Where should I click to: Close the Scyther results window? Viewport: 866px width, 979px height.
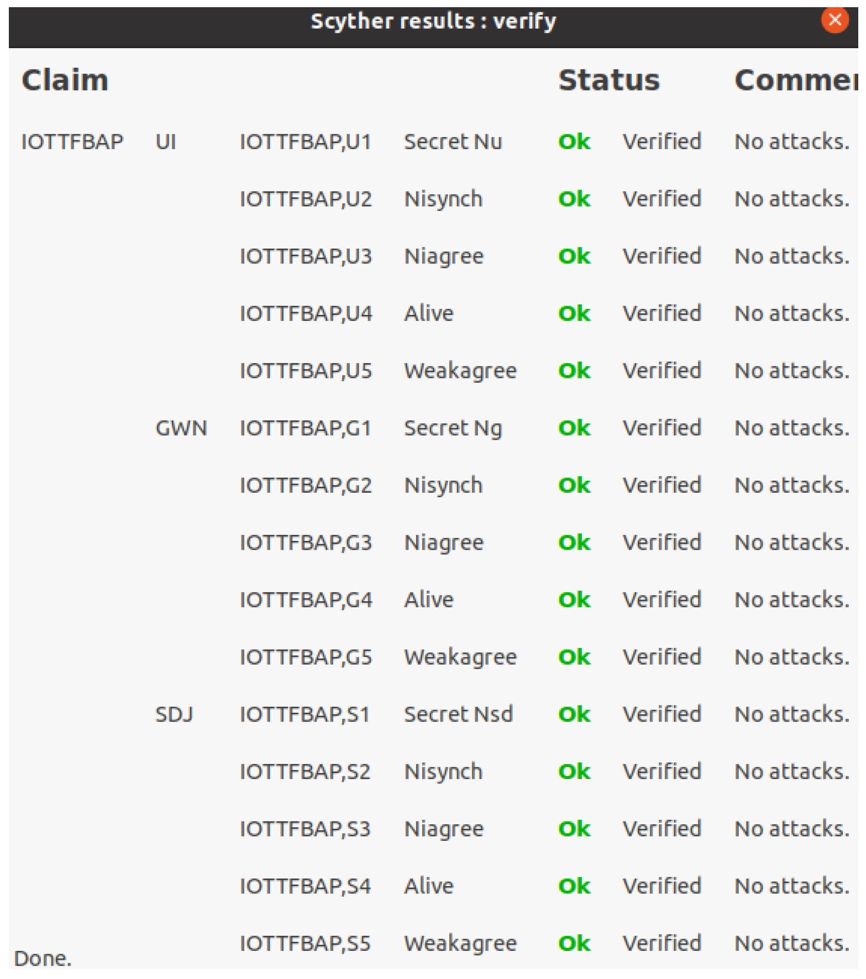coord(834,20)
